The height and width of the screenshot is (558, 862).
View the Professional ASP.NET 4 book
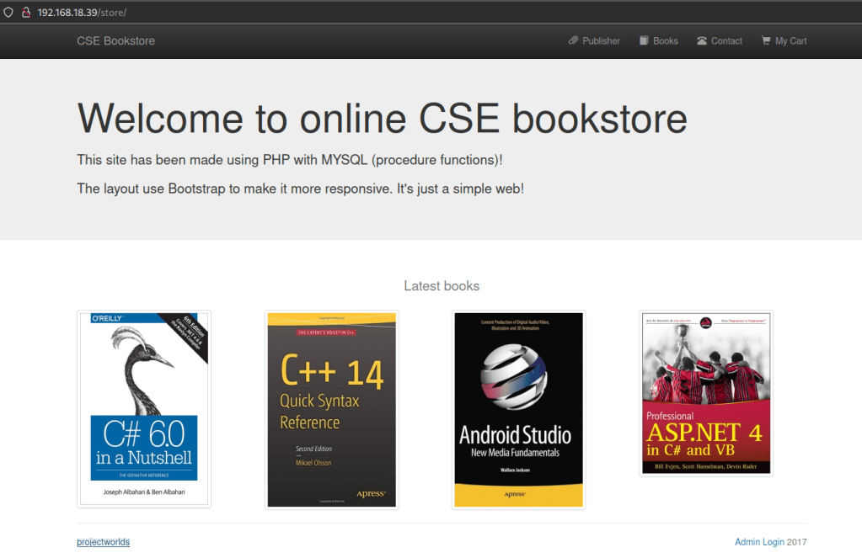[x=706, y=393]
